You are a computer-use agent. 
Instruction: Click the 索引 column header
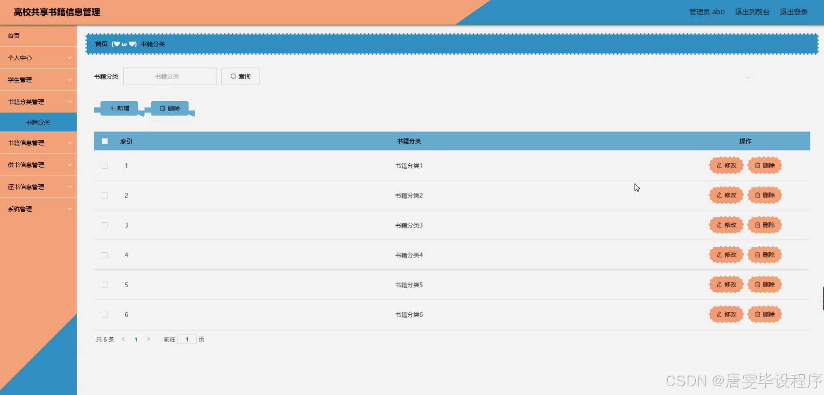(x=126, y=141)
